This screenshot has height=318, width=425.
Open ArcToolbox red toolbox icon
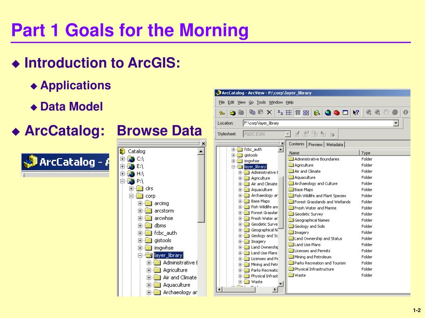337,113
